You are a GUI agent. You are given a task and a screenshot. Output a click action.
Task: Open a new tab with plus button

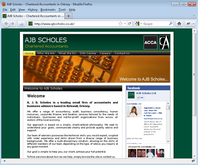[69, 16]
